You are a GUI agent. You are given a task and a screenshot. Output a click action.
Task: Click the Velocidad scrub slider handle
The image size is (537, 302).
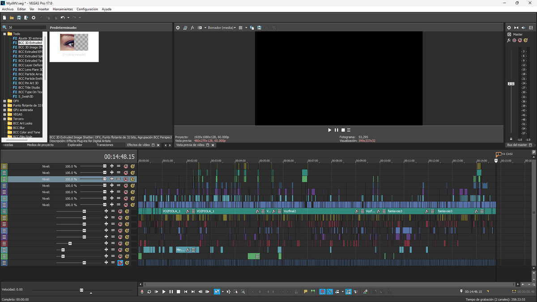click(81, 290)
